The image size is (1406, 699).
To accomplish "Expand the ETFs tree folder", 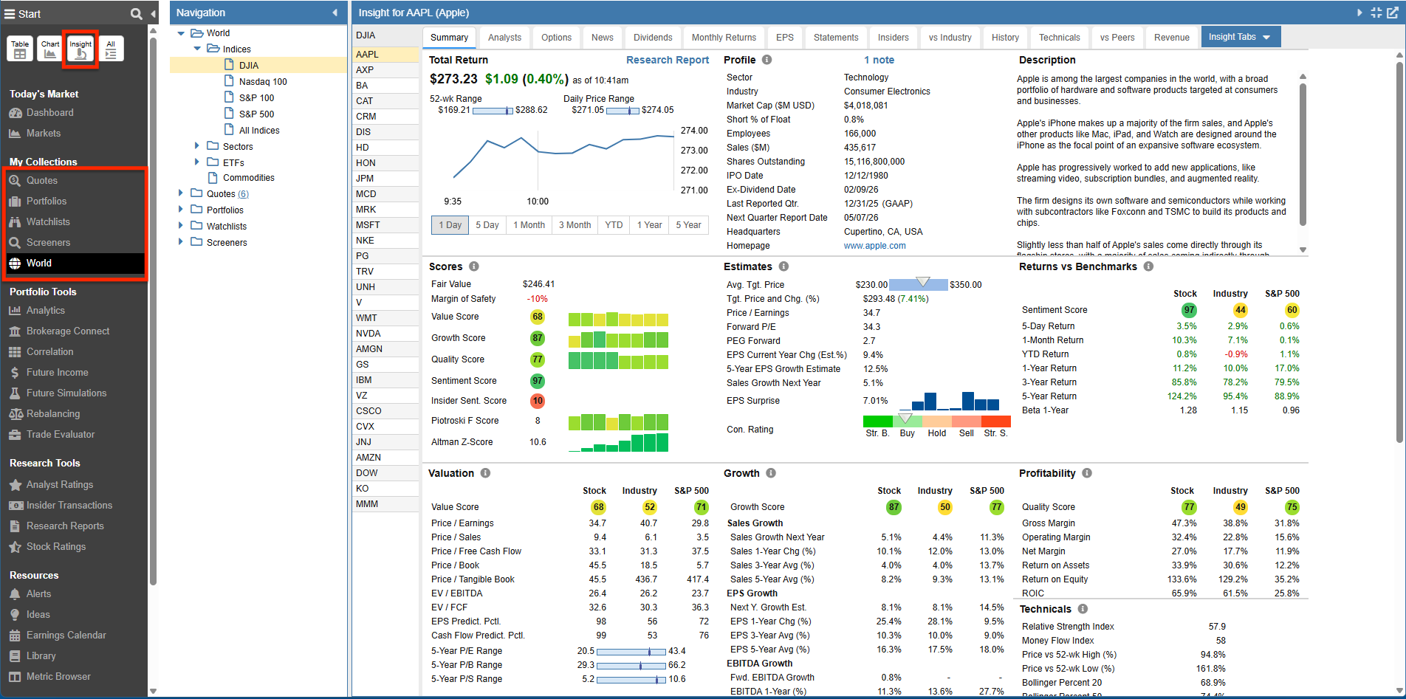I will click(x=197, y=162).
